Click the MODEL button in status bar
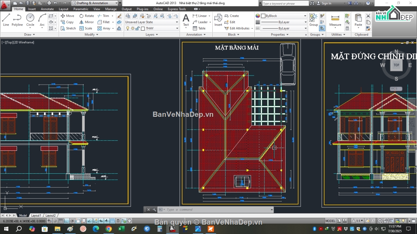The width and height of the screenshot is (417, 234). pyautogui.click(x=330, y=221)
